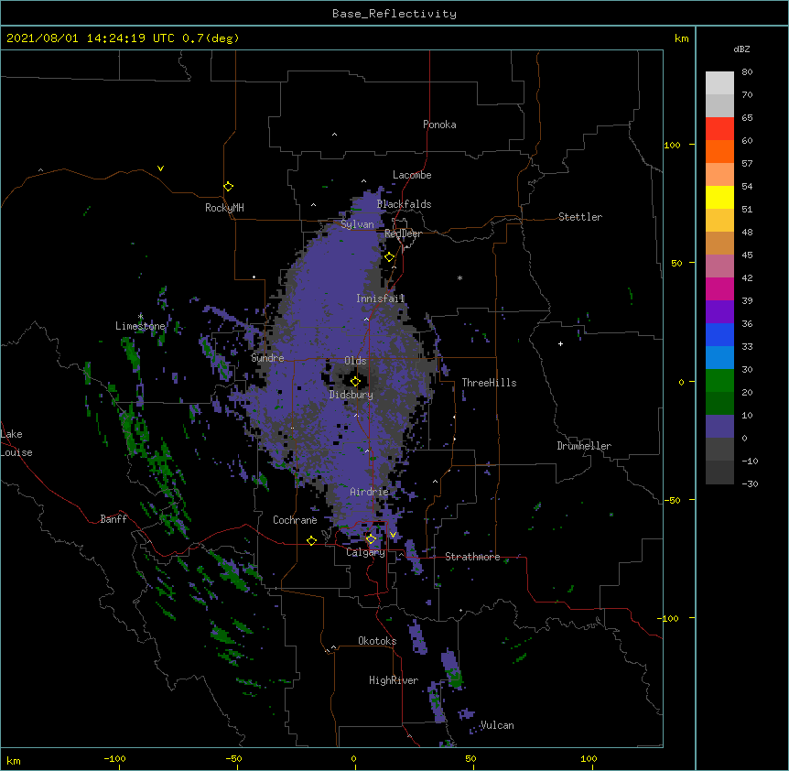Click the -100 tick label on the horizontal axis
This screenshot has width=789, height=771.
pos(114,758)
